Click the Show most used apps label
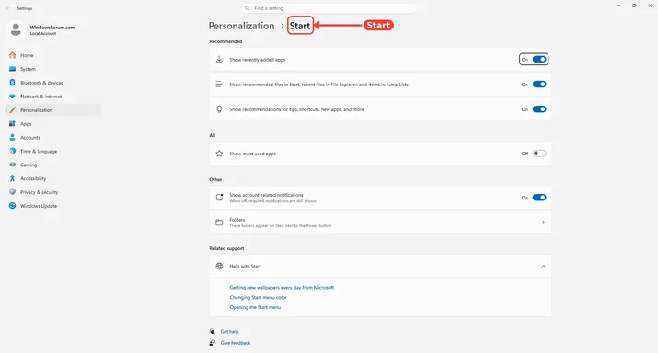Viewport: 658px width, 353px height. (253, 154)
